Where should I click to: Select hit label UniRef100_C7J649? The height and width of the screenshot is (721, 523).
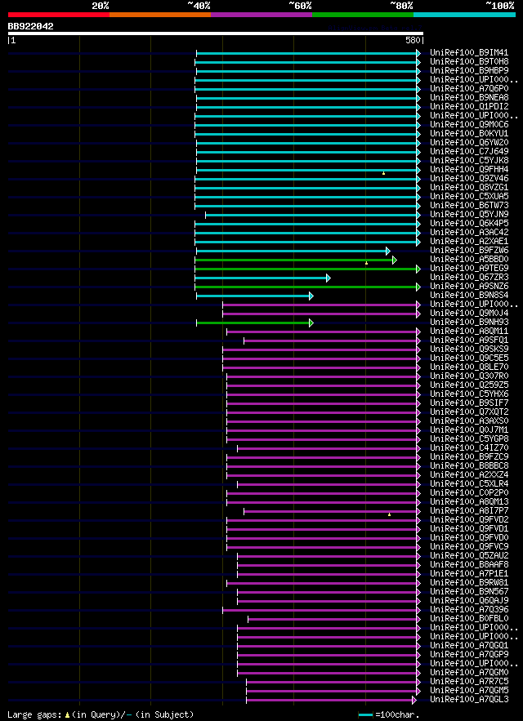(469, 152)
